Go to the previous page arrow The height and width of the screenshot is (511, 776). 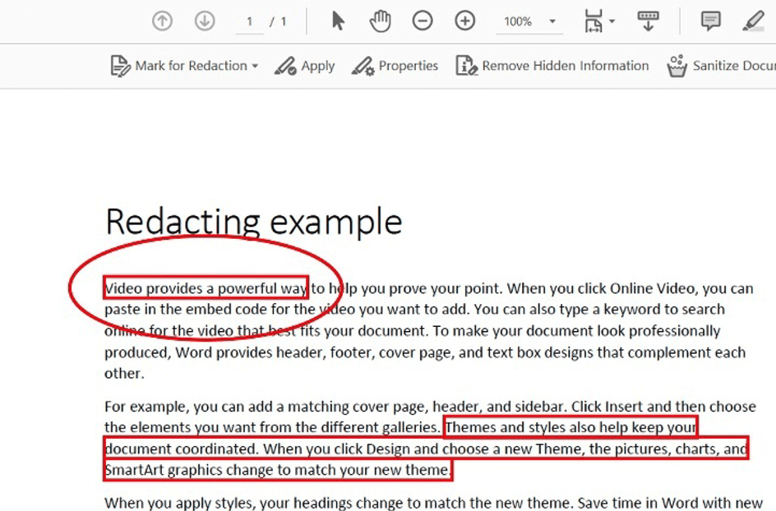[162, 21]
